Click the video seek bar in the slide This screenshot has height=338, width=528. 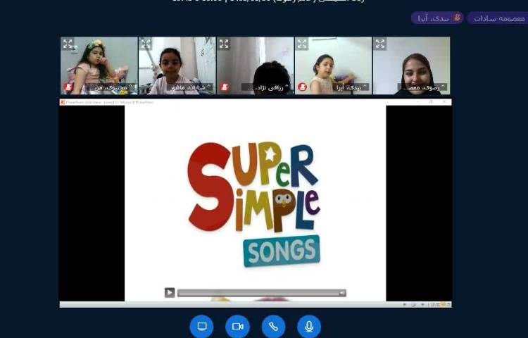tap(258, 293)
